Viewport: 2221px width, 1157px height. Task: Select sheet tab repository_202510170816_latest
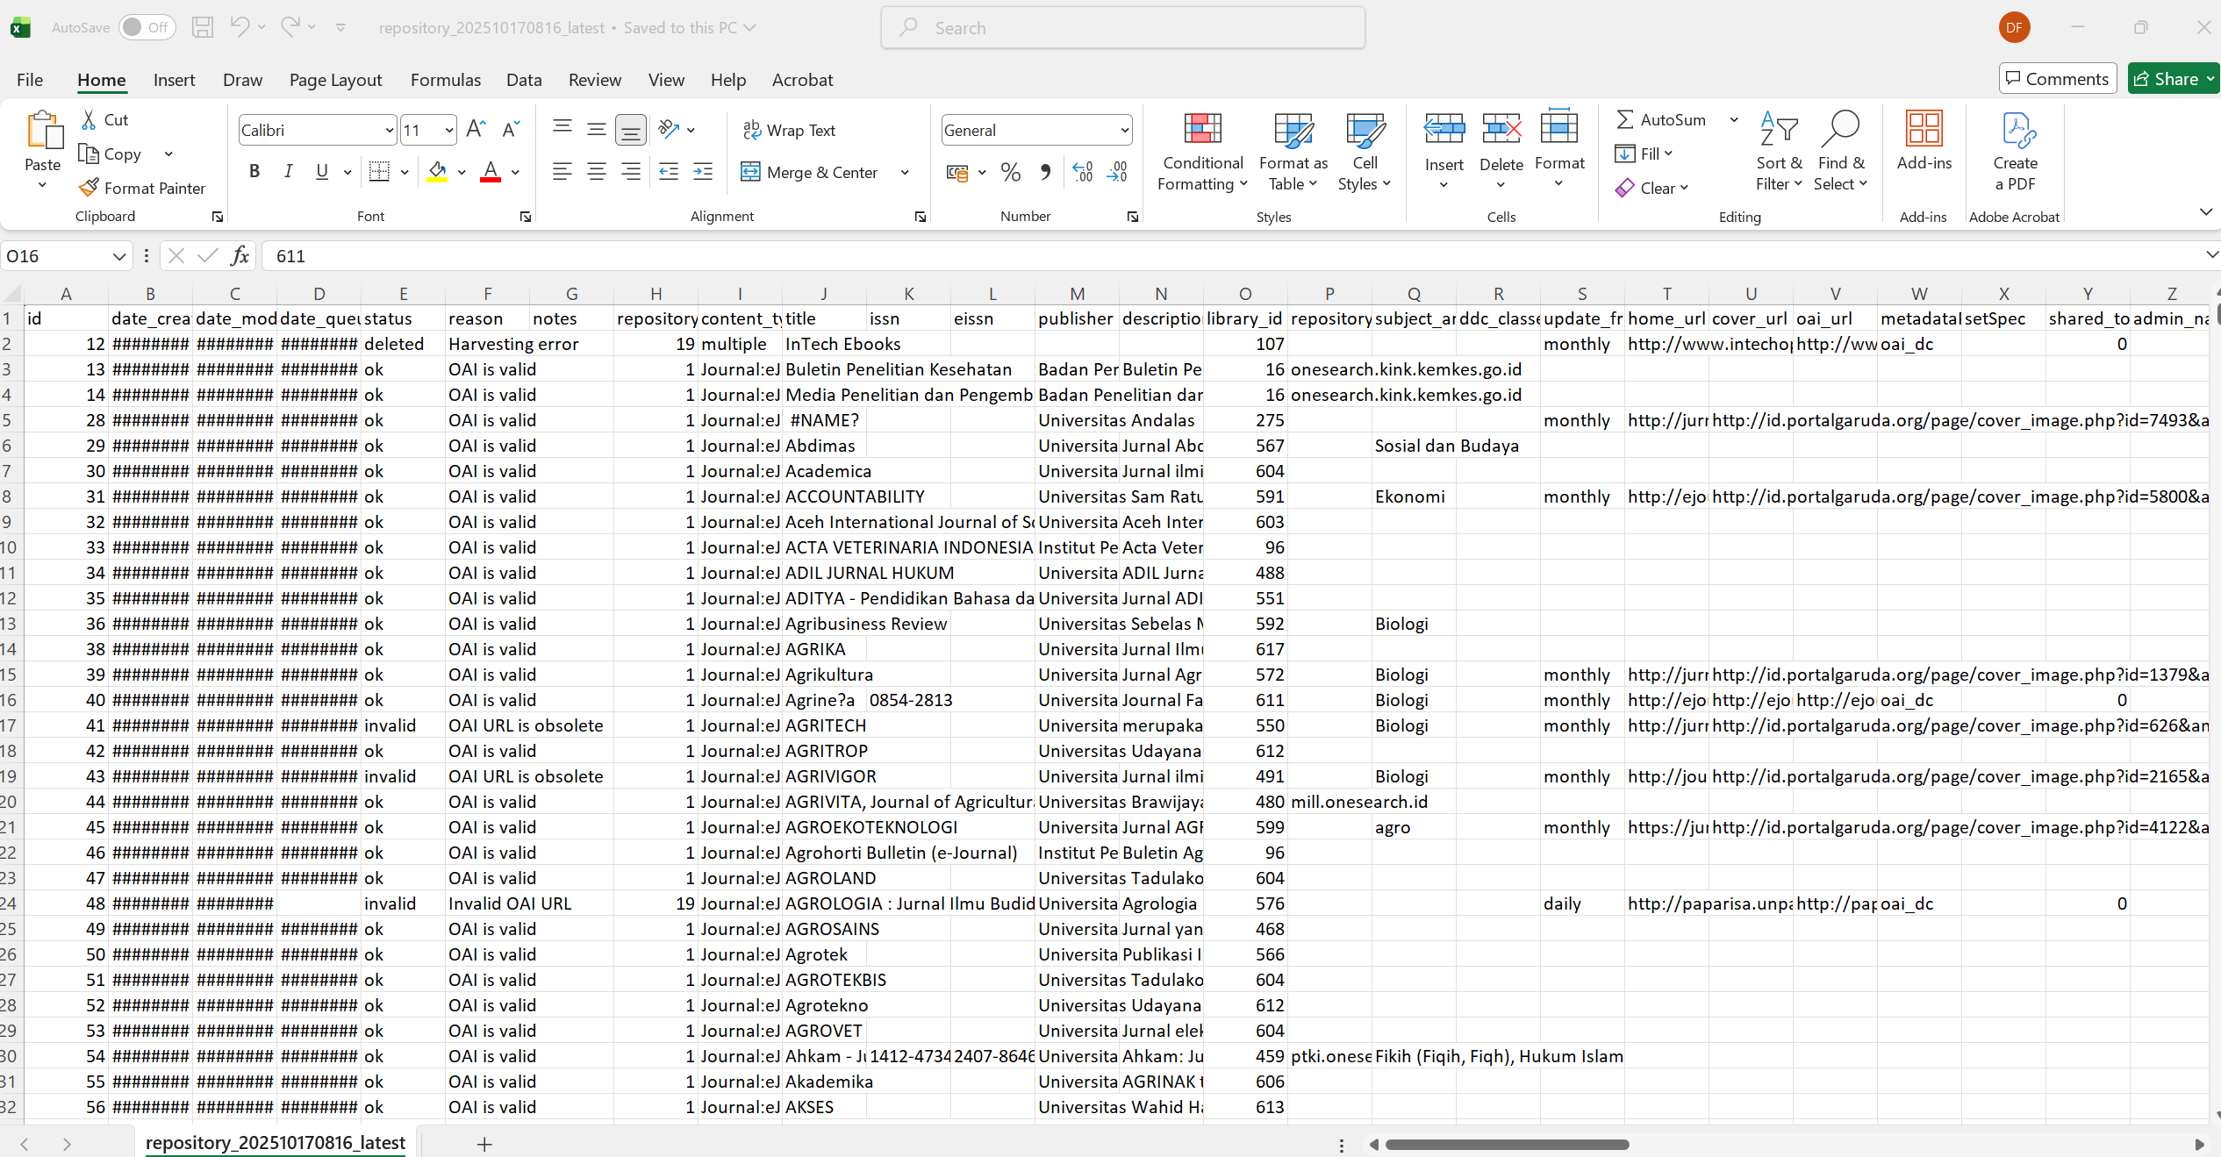[275, 1143]
